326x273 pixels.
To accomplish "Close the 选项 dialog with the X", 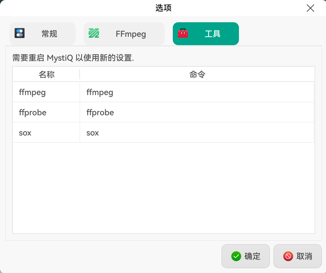I will point(310,8).
